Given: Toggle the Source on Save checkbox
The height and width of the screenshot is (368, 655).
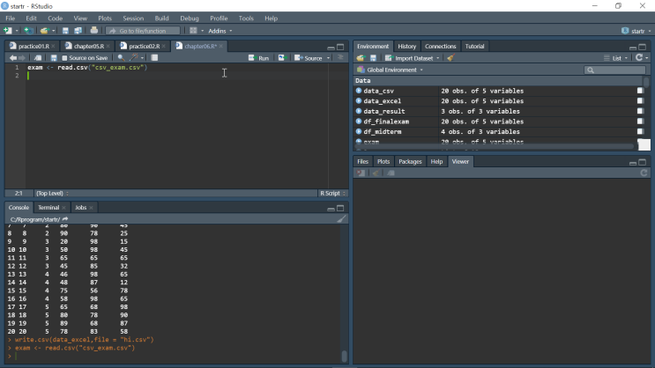Looking at the screenshot, I should 64,58.
